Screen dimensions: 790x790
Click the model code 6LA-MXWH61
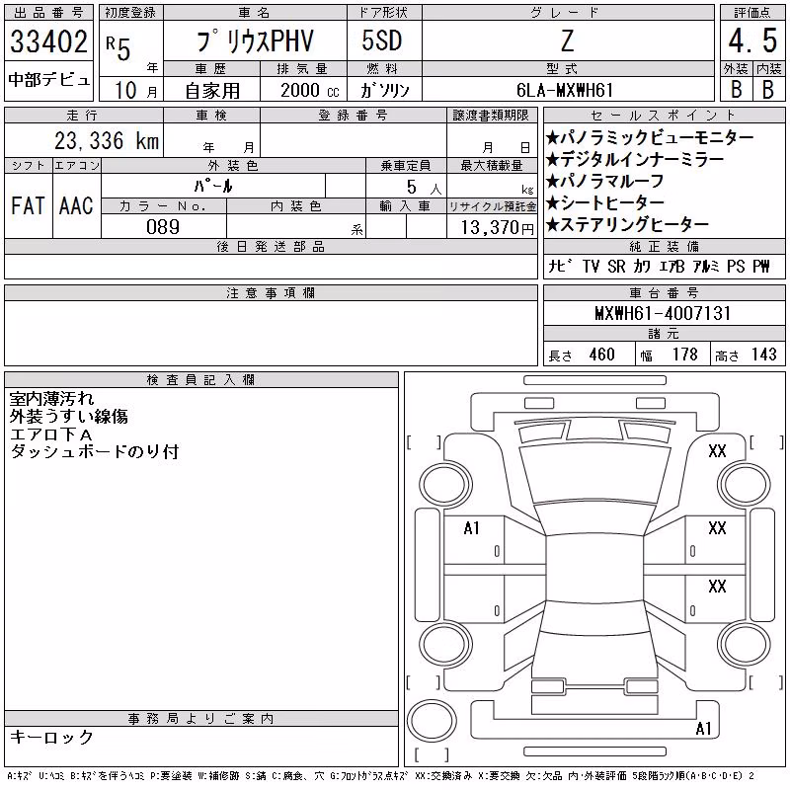click(x=565, y=90)
